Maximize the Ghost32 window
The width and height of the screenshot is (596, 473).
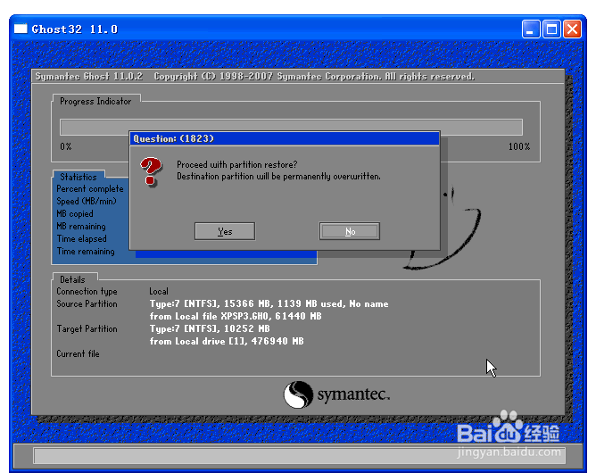coord(551,29)
